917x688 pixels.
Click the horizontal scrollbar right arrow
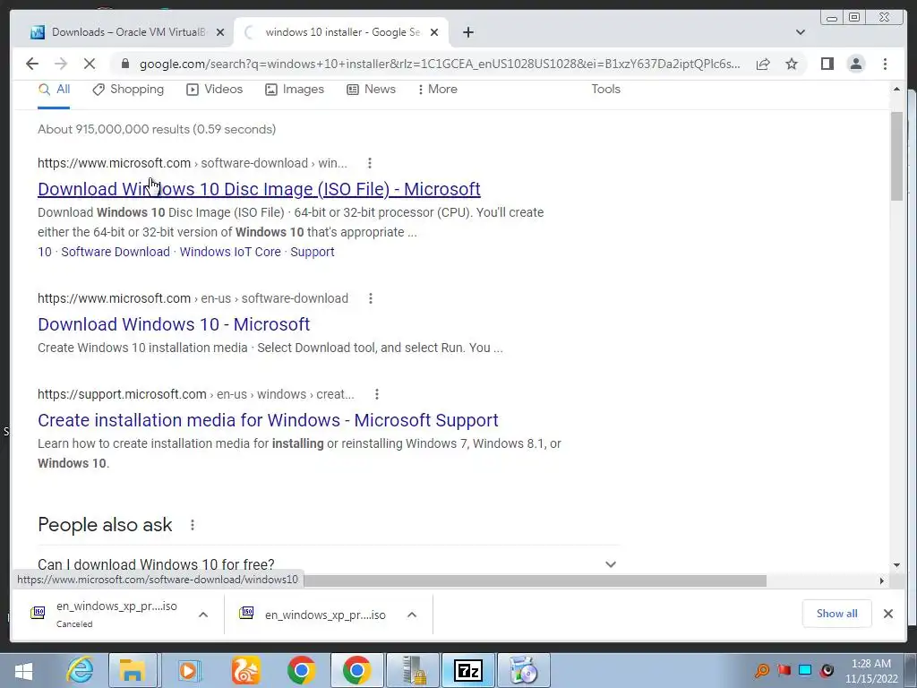pos(882,580)
